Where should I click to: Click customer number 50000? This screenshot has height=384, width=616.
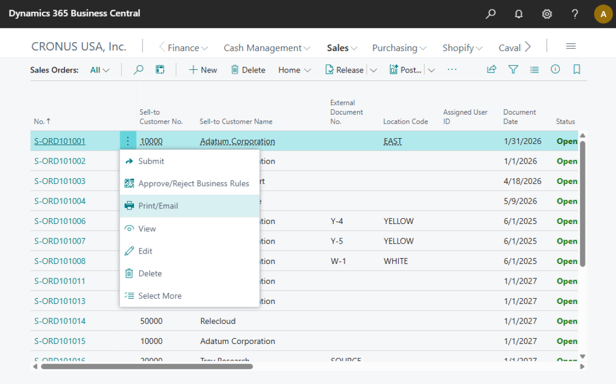[x=151, y=321]
